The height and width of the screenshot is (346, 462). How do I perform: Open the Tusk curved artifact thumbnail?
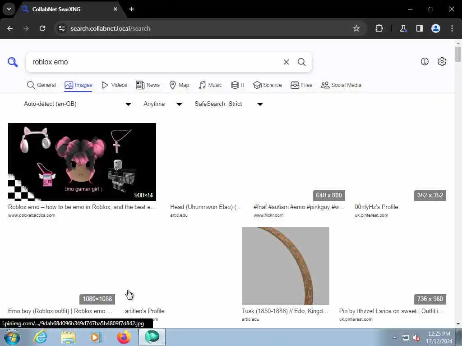(286, 266)
